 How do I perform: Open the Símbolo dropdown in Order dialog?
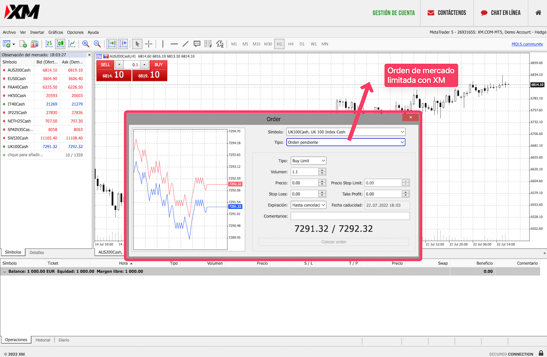pyautogui.click(x=346, y=132)
